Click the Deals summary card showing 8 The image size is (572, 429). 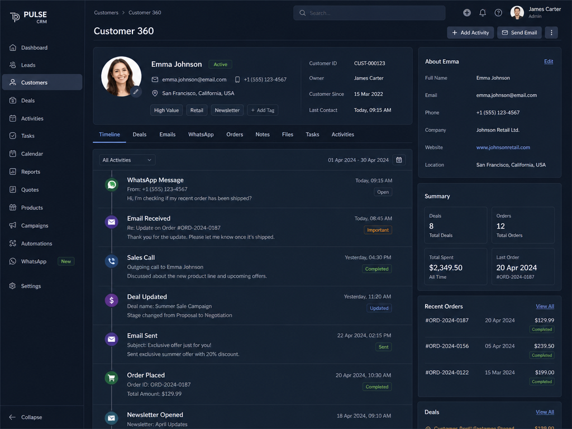click(x=456, y=225)
